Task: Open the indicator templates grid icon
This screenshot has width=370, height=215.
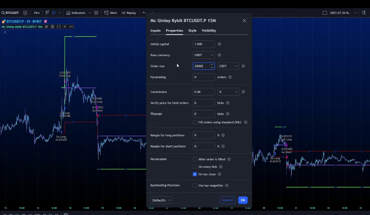Action: [x=96, y=13]
